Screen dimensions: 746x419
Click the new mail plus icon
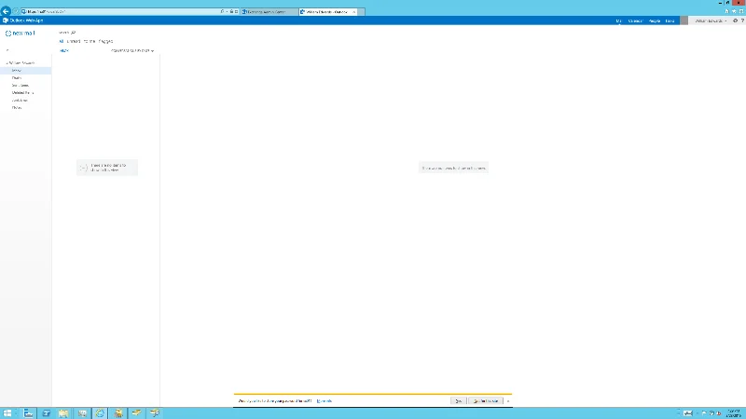coord(8,33)
